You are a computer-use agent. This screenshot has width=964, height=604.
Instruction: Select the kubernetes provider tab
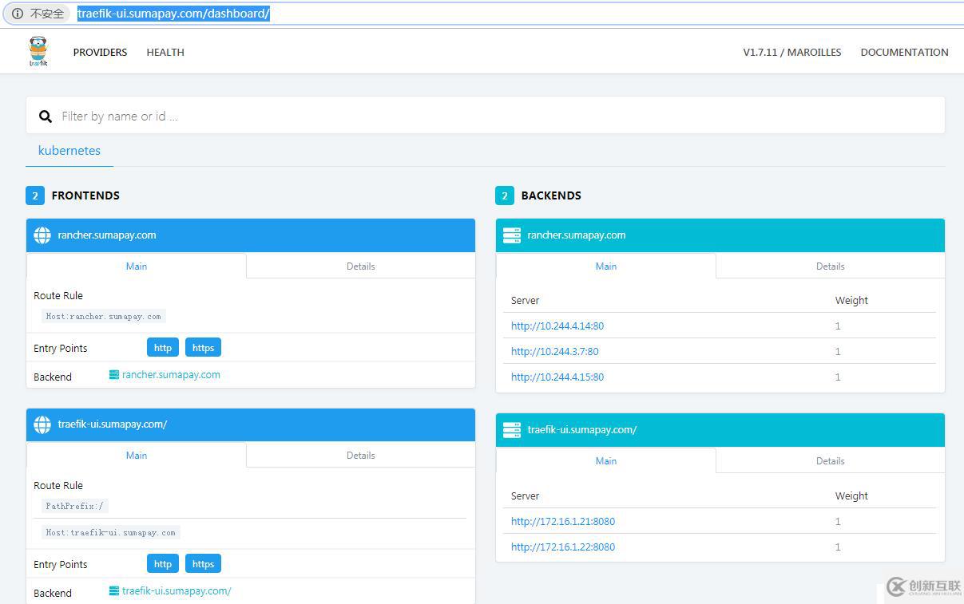click(69, 151)
